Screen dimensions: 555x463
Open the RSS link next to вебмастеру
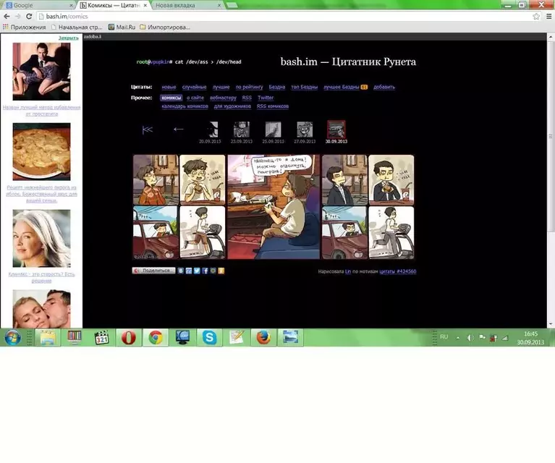click(247, 98)
